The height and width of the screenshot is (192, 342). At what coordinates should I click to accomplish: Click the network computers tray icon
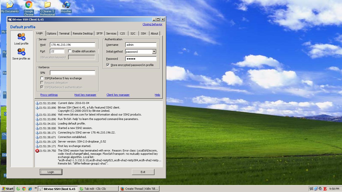pyautogui.click(x=316, y=189)
